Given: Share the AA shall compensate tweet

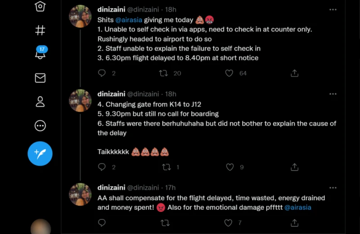Looking at the screenshot, I should 295,223.
